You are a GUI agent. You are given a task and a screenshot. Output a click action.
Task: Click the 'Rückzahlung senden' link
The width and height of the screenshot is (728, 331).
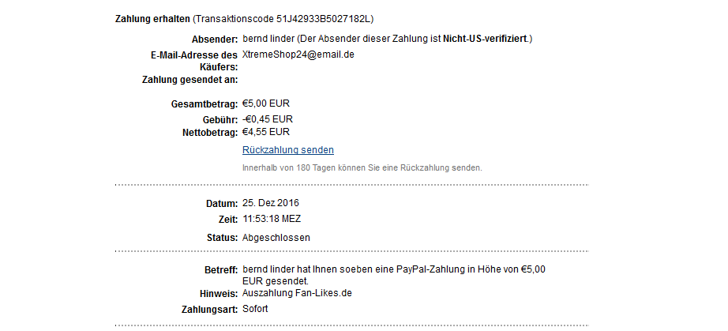[x=288, y=150]
